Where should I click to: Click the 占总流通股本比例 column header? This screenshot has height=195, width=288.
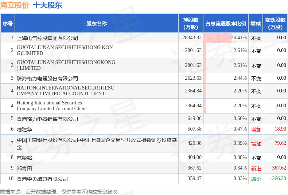pyautogui.click(x=226, y=23)
